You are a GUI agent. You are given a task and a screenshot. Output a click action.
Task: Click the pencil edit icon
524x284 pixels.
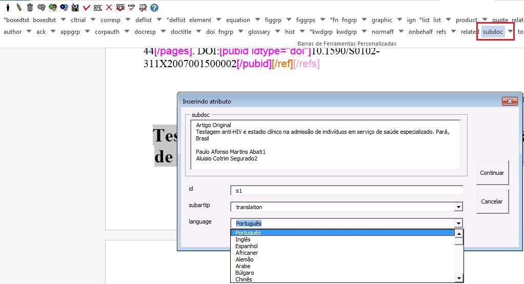[x=19, y=8]
